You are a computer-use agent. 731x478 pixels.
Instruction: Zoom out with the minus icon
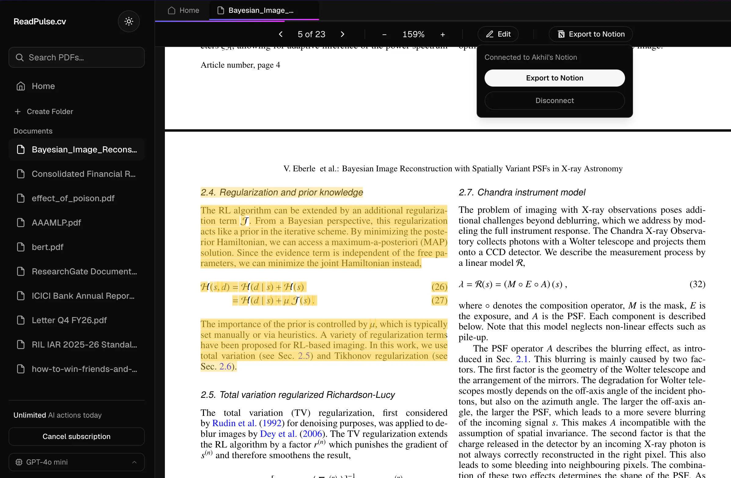pyautogui.click(x=384, y=35)
